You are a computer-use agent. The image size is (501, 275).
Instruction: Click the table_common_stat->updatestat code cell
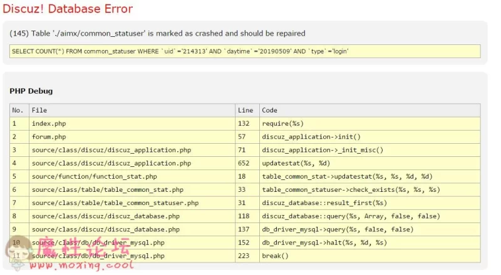tap(370, 176)
